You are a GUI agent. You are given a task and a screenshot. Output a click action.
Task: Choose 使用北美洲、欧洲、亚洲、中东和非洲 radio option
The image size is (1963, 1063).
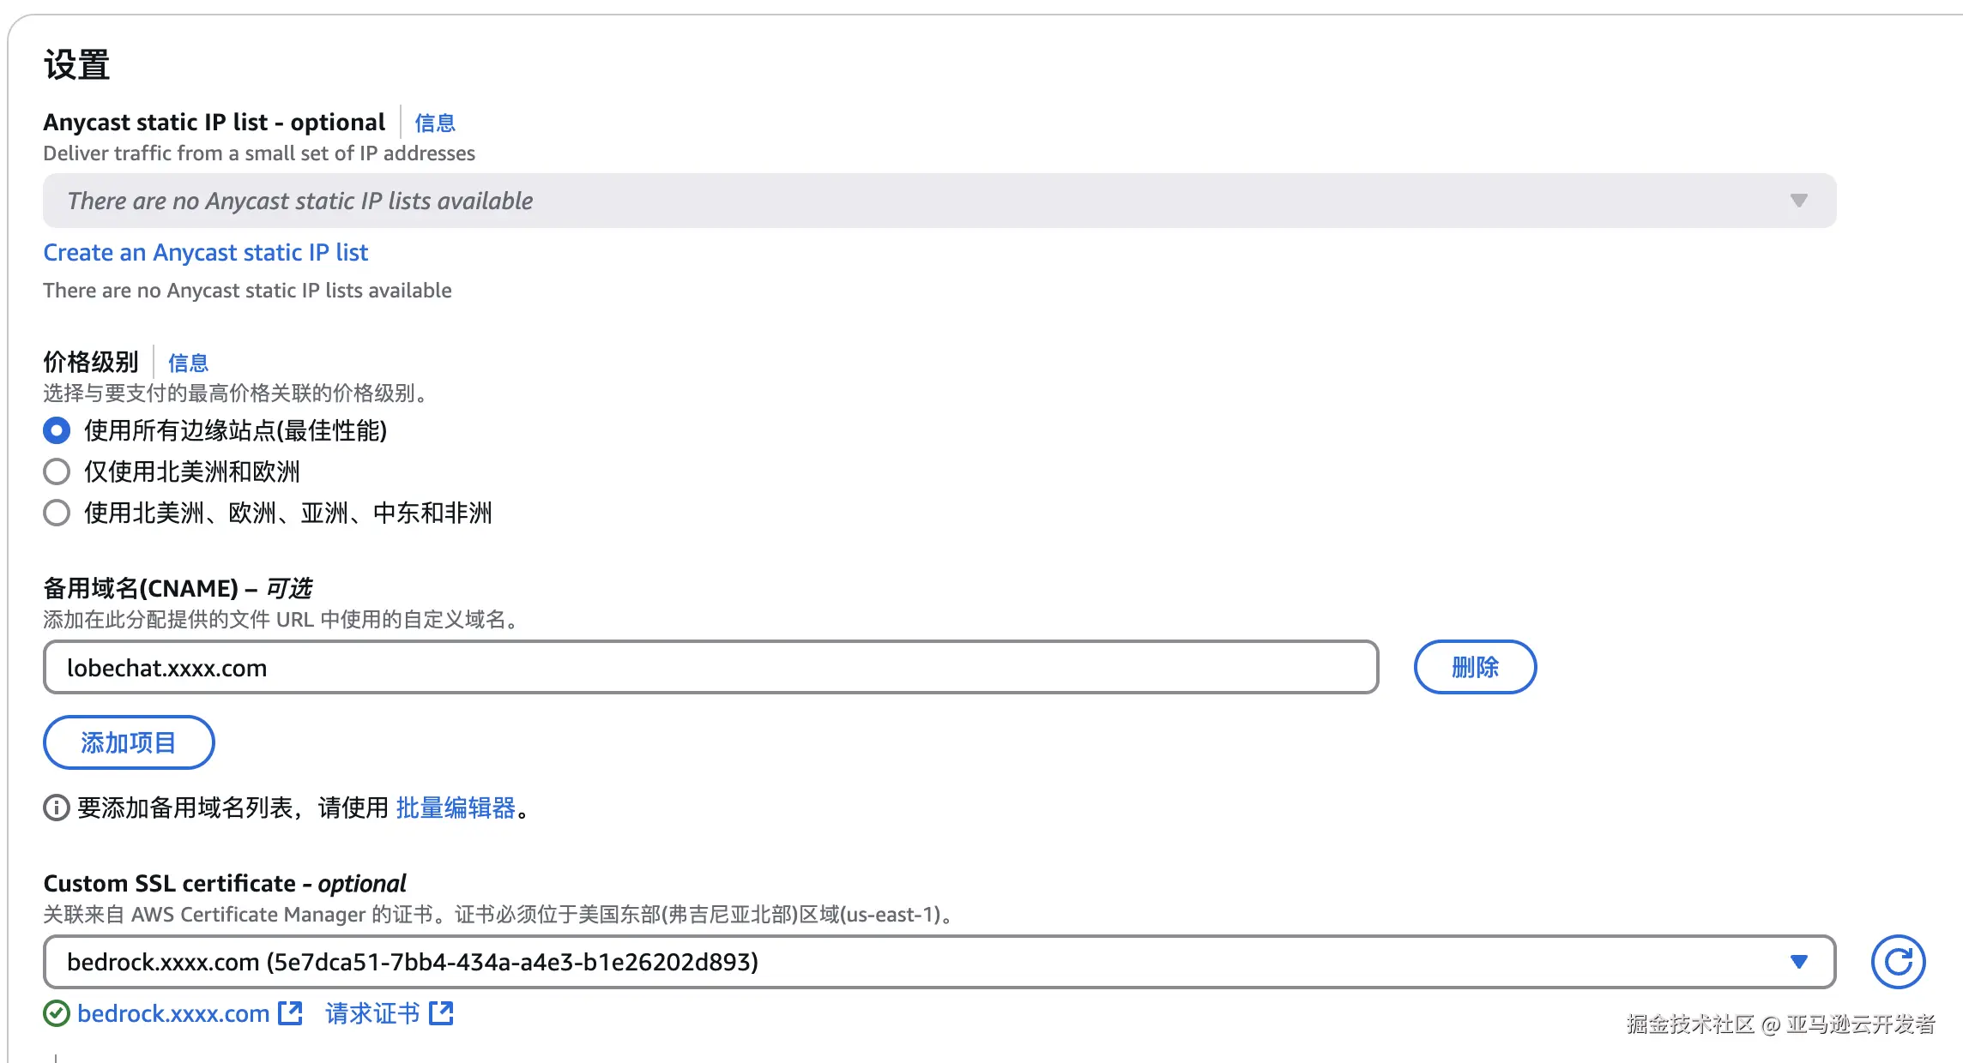pyautogui.click(x=57, y=513)
